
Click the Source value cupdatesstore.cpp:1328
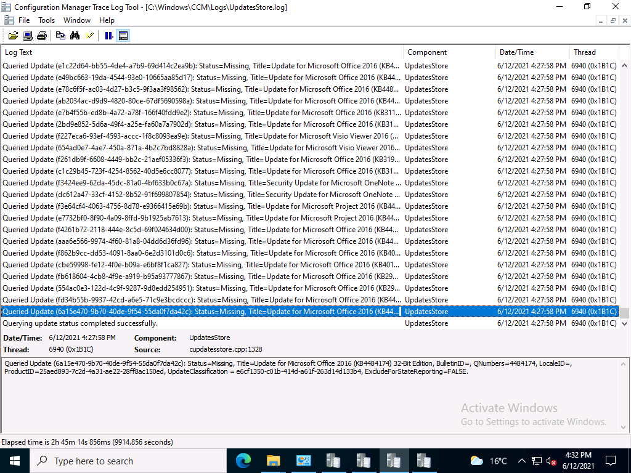pyautogui.click(x=226, y=350)
